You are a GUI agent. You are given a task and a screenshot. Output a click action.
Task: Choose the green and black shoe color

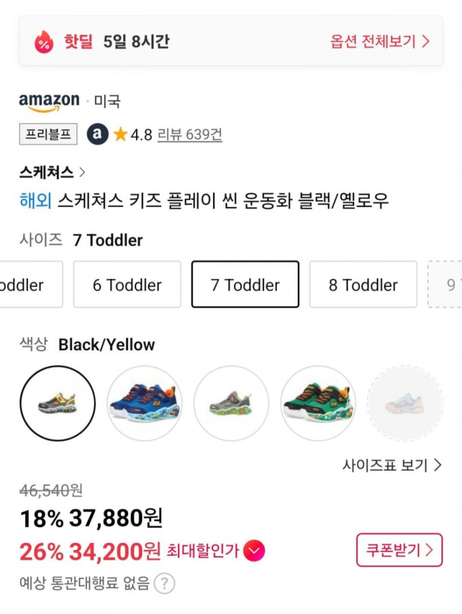click(318, 404)
